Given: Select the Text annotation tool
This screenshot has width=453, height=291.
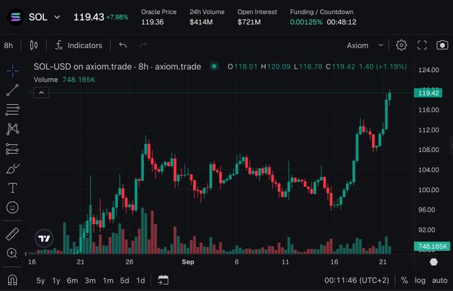Looking at the screenshot, I should point(13,188).
